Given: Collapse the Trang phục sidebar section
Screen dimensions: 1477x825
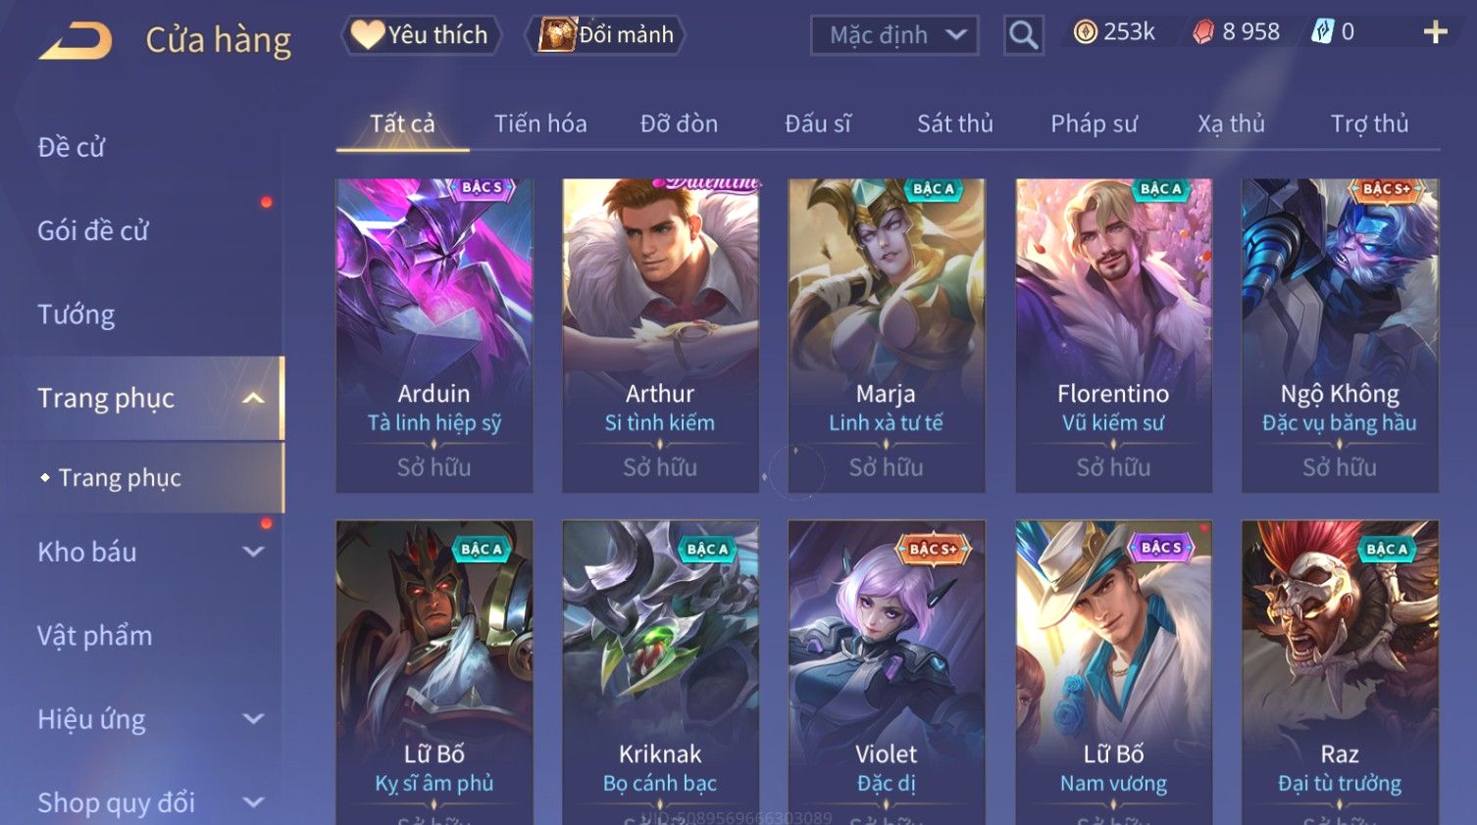Looking at the screenshot, I should [253, 398].
